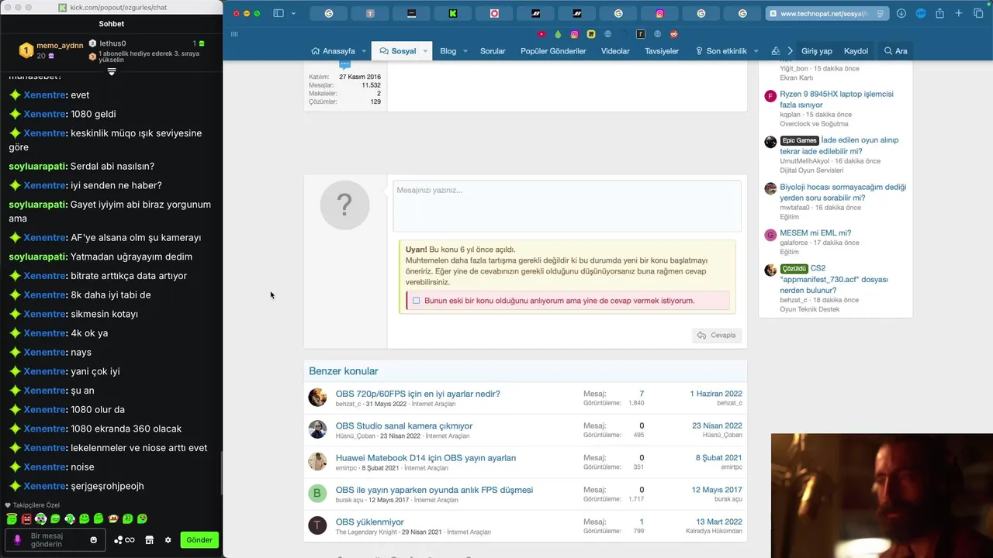Screen dimensions: 993x558
Task: Click the Benzer konular heading
Action: point(344,371)
